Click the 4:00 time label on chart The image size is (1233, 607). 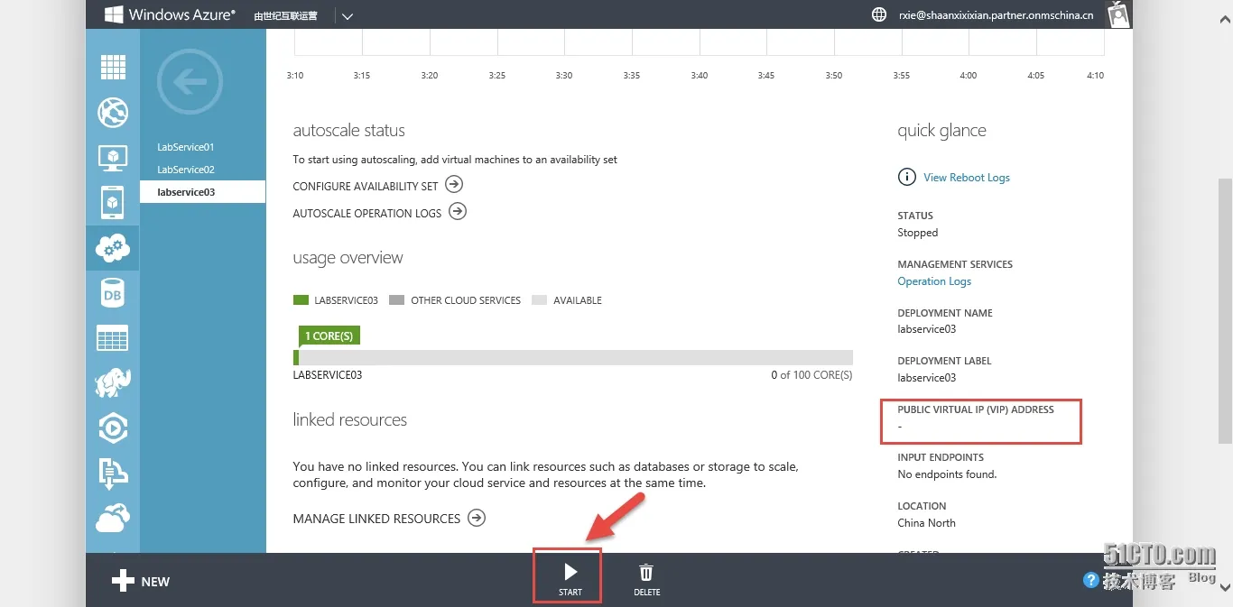968,76
